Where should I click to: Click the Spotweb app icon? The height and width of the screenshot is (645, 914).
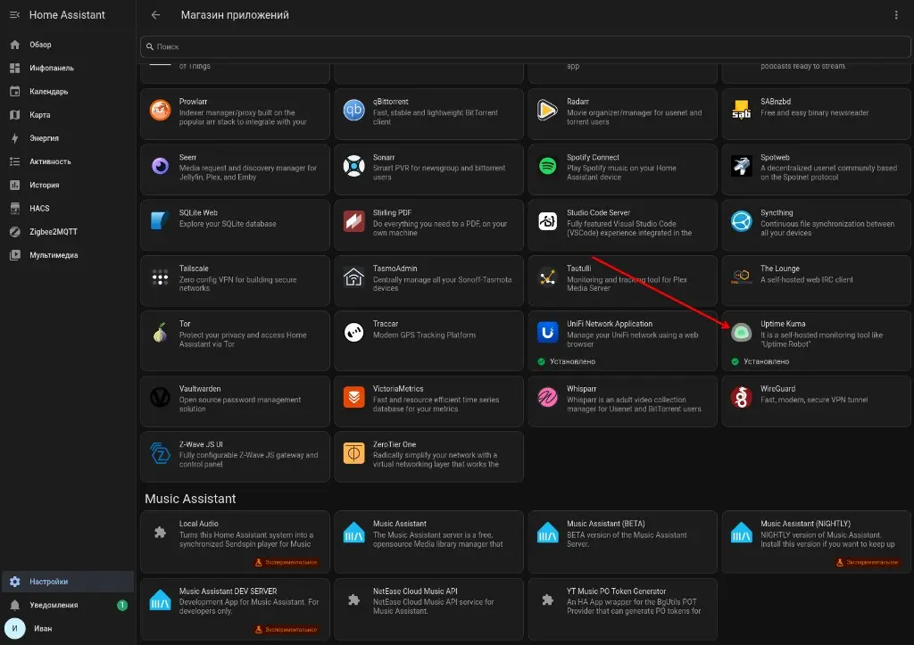(742, 166)
